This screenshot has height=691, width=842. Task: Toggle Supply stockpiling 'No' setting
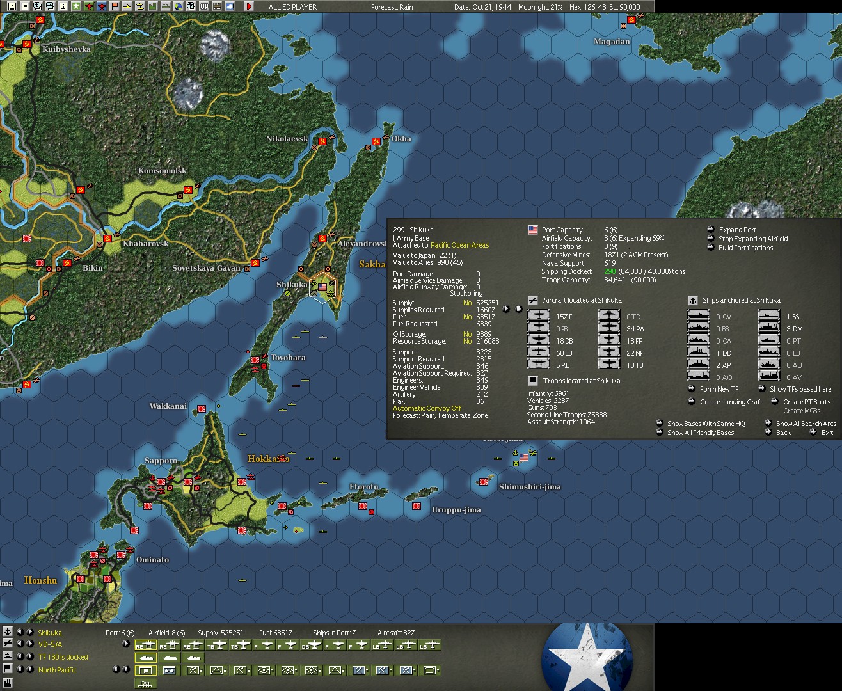(467, 303)
